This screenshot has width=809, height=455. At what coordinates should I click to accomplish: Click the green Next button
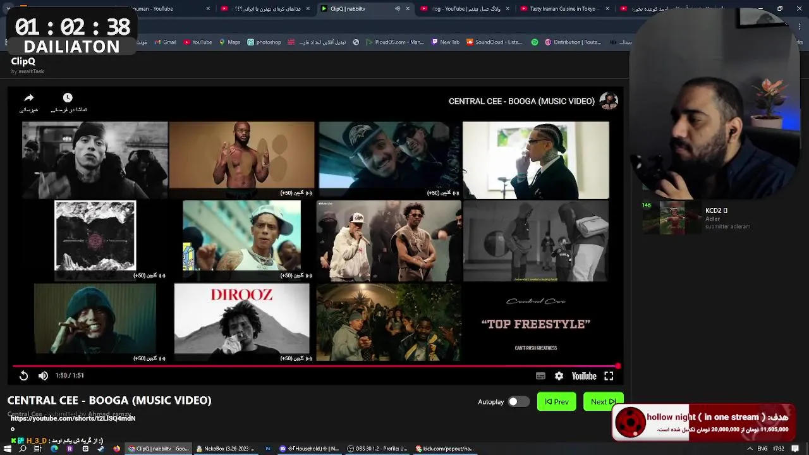pyautogui.click(x=603, y=401)
